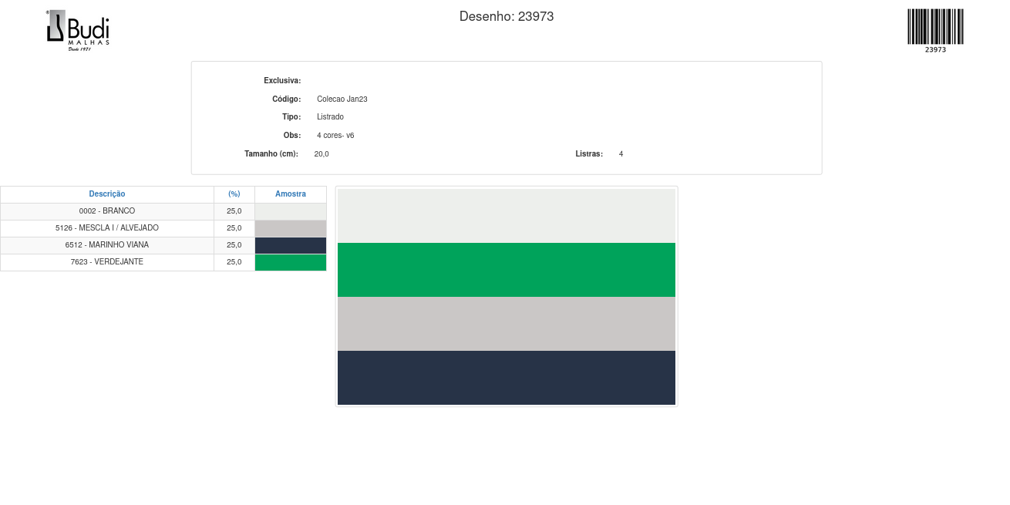This screenshot has width=1010, height=505.
Task: Click the white top stripe in the pattern preview
Action: click(507, 216)
